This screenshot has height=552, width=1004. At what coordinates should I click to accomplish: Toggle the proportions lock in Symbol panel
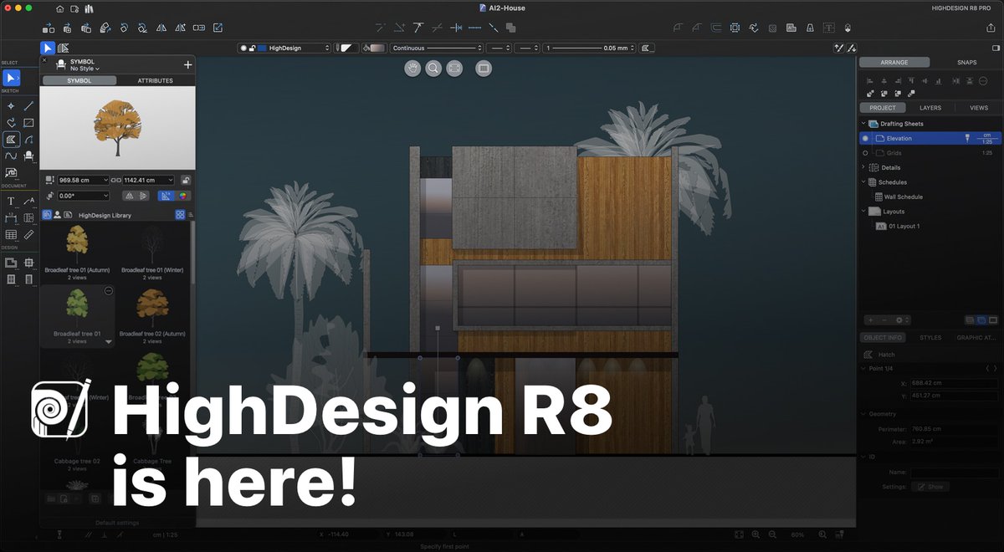point(185,180)
